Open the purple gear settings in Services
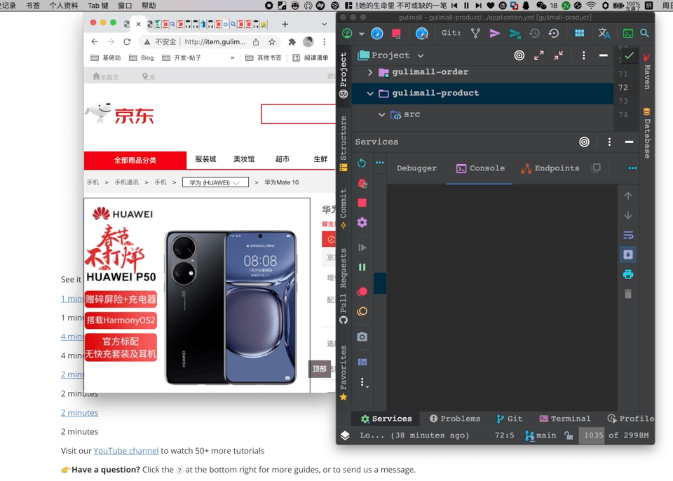The height and width of the screenshot is (481, 673). click(x=362, y=222)
